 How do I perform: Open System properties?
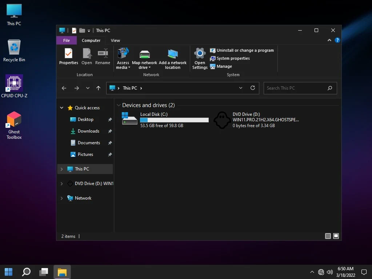click(230, 59)
